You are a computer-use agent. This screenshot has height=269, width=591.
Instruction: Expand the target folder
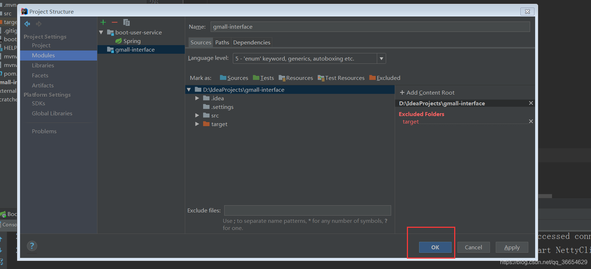[x=197, y=124]
